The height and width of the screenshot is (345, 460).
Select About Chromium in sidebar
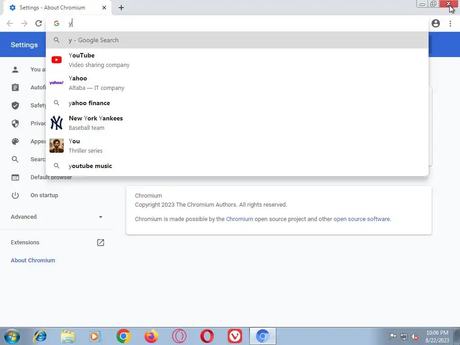point(33,260)
